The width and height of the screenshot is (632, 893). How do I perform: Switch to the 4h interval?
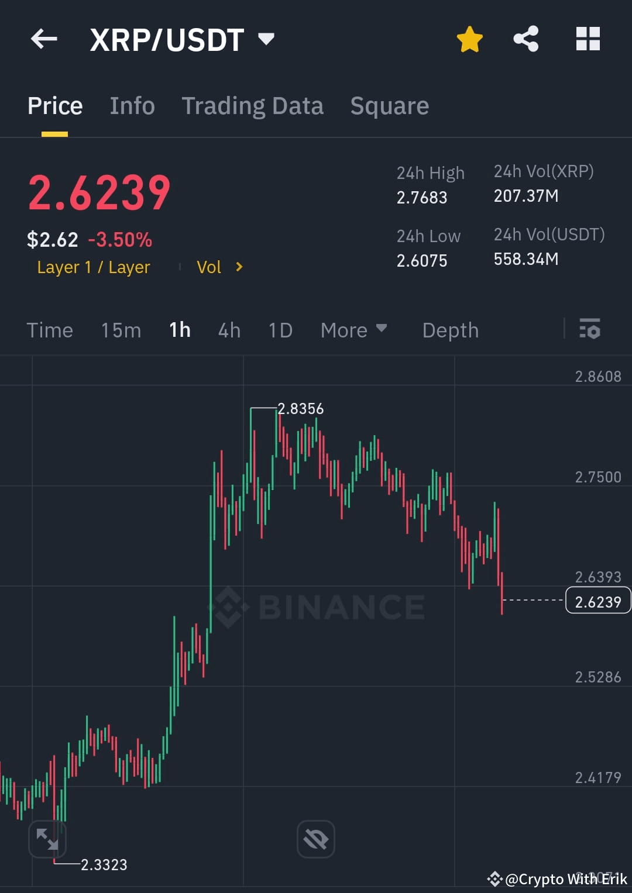pyautogui.click(x=229, y=329)
